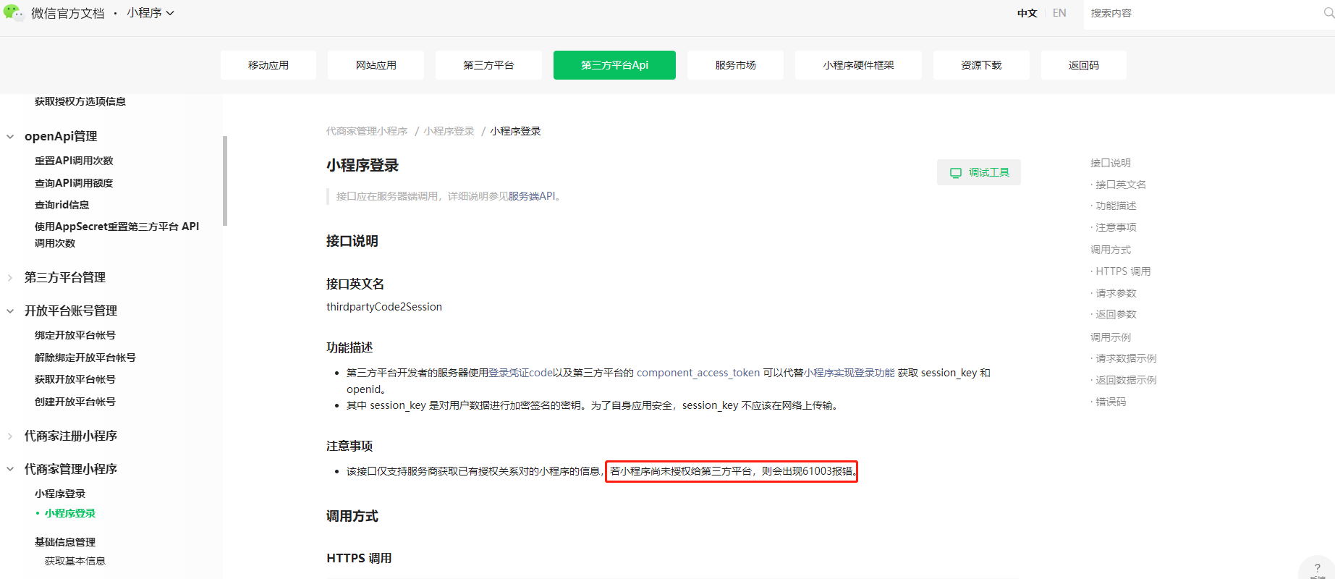Screen dimensions: 1335x579
Task: Open 绑定开放平台帐号 sidebar item
Action: [x=75, y=335]
